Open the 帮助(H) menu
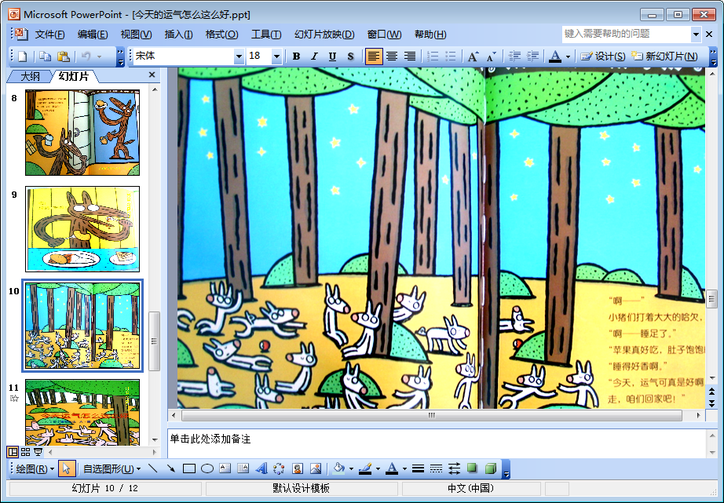724x503 pixels. (x=430, y=35)
